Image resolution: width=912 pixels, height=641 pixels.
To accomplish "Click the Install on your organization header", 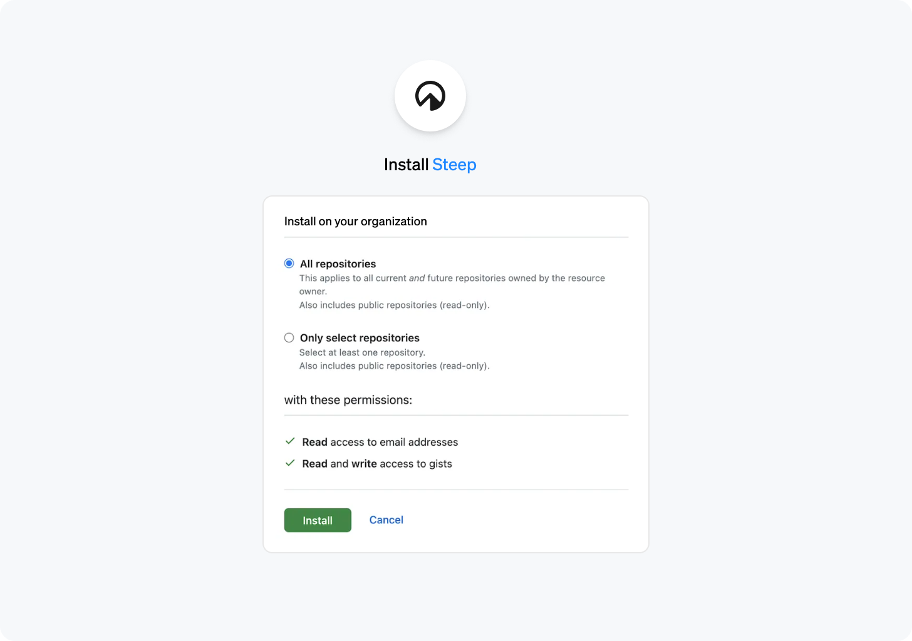I will 355,221.
